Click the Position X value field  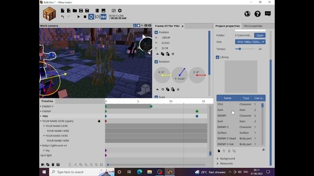166,38
